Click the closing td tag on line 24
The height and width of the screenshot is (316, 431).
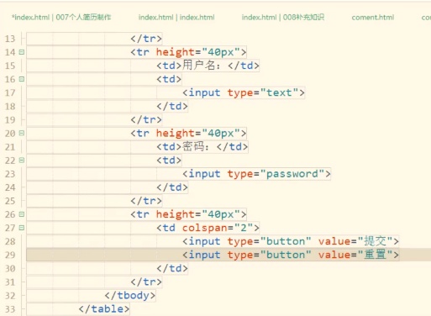pos(172,187)
